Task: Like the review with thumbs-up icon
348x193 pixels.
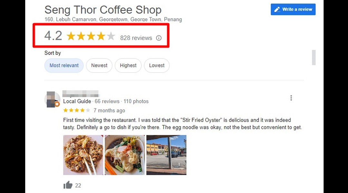Action: [68, 185]
